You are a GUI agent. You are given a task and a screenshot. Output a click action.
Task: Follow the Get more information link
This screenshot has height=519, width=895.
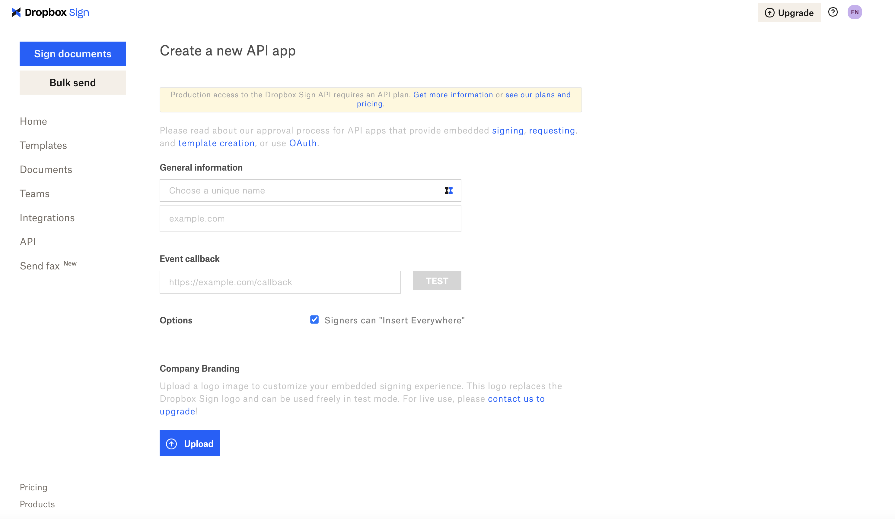453,95
